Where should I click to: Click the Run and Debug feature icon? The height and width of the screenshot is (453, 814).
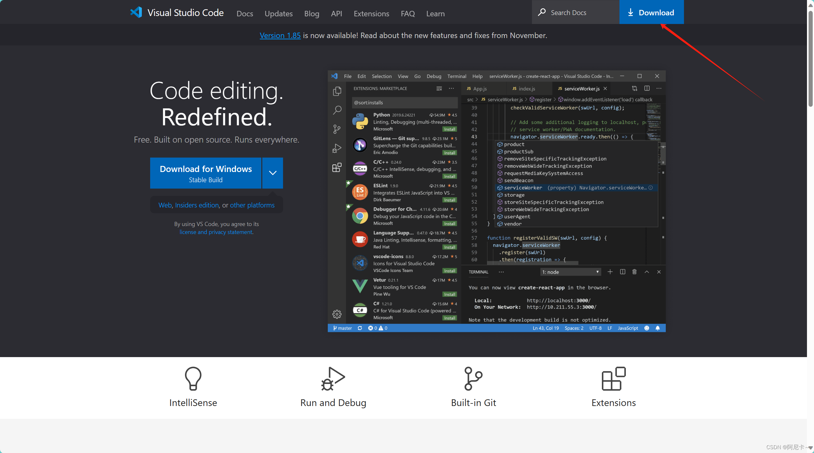(x=333, y=379)
